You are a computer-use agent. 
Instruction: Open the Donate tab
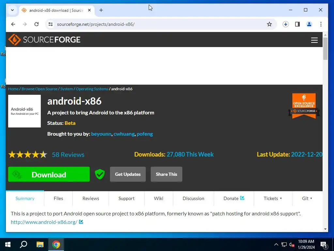pos(234,198)
